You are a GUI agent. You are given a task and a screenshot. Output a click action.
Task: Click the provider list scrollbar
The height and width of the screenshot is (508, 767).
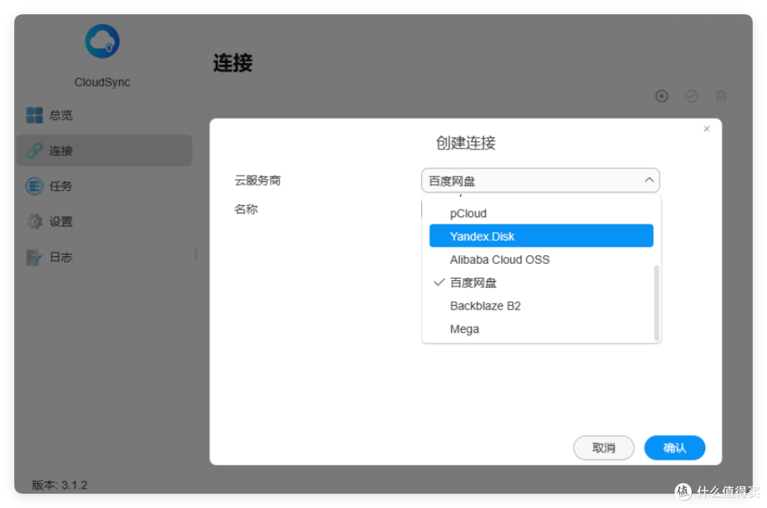656,303
